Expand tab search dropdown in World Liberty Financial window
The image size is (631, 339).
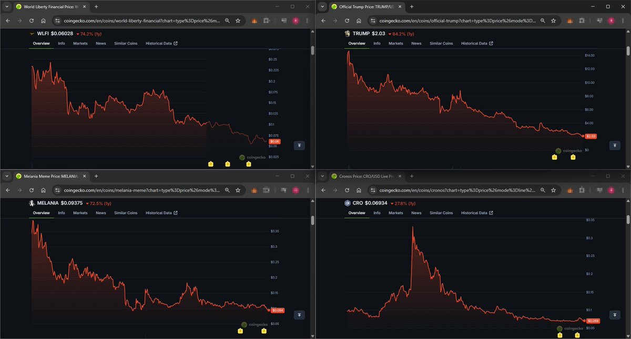click(7, 7)
